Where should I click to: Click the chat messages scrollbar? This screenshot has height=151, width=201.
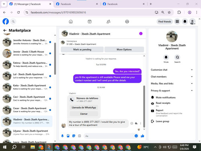tap(144, 106)
